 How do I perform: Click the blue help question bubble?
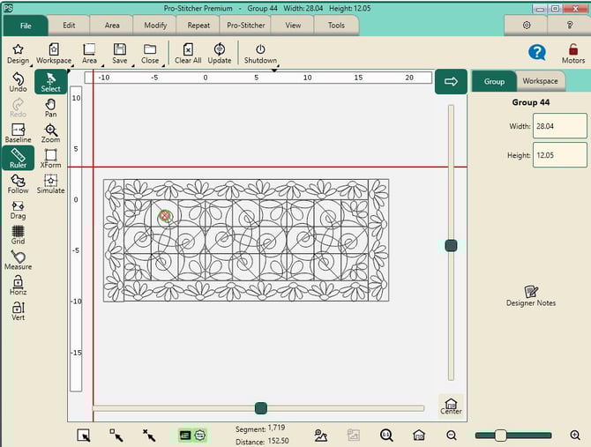click(x=536, y=52)
